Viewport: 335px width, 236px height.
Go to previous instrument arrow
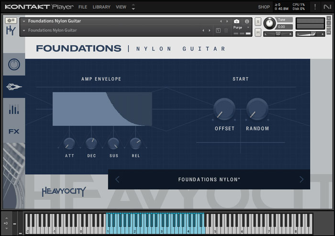click(x=221, y=21)
